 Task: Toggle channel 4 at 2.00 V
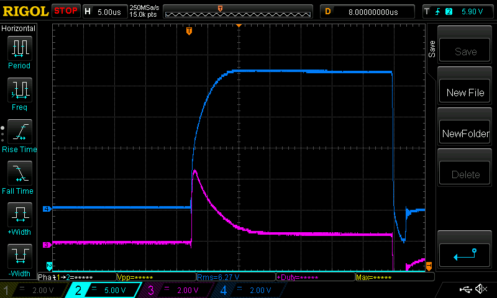[248, 290]
